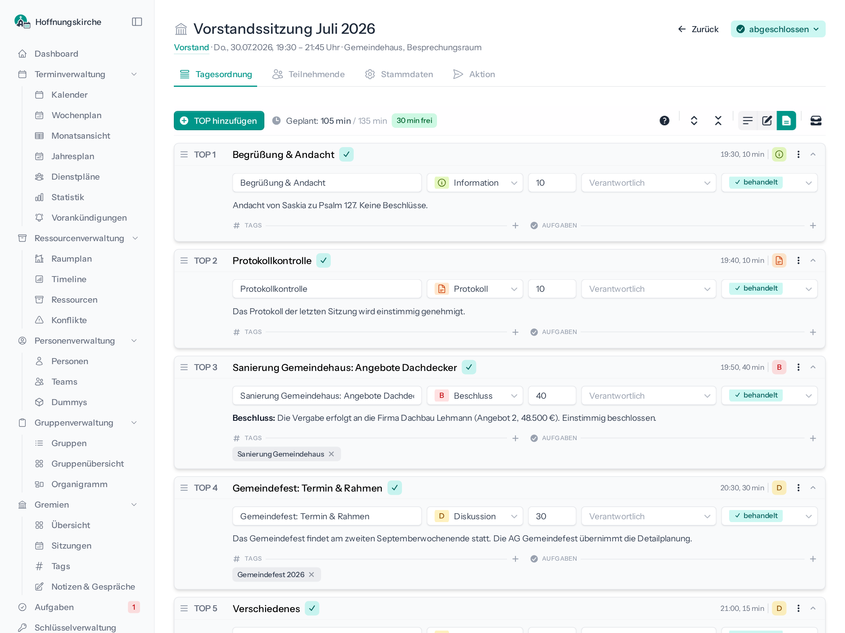
Task: Switch to edit view pencil icon
Action: click(x=767, y=121)
